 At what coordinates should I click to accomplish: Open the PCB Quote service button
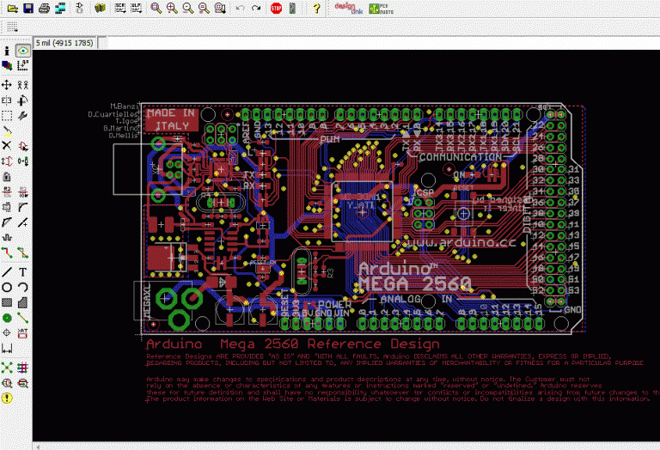click(x=382, y=9)
